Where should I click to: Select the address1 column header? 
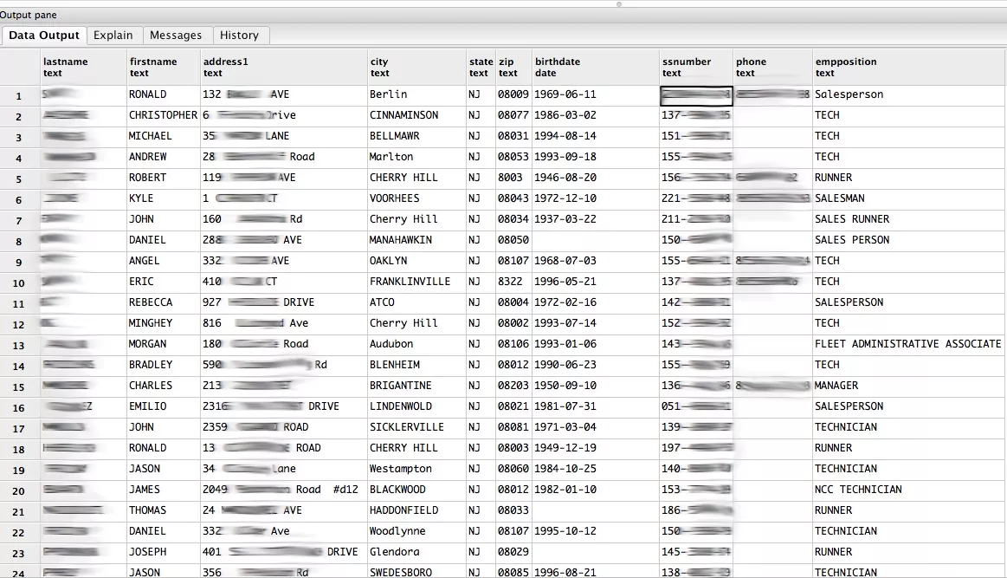pyautogui.click(x=284, y=67)
